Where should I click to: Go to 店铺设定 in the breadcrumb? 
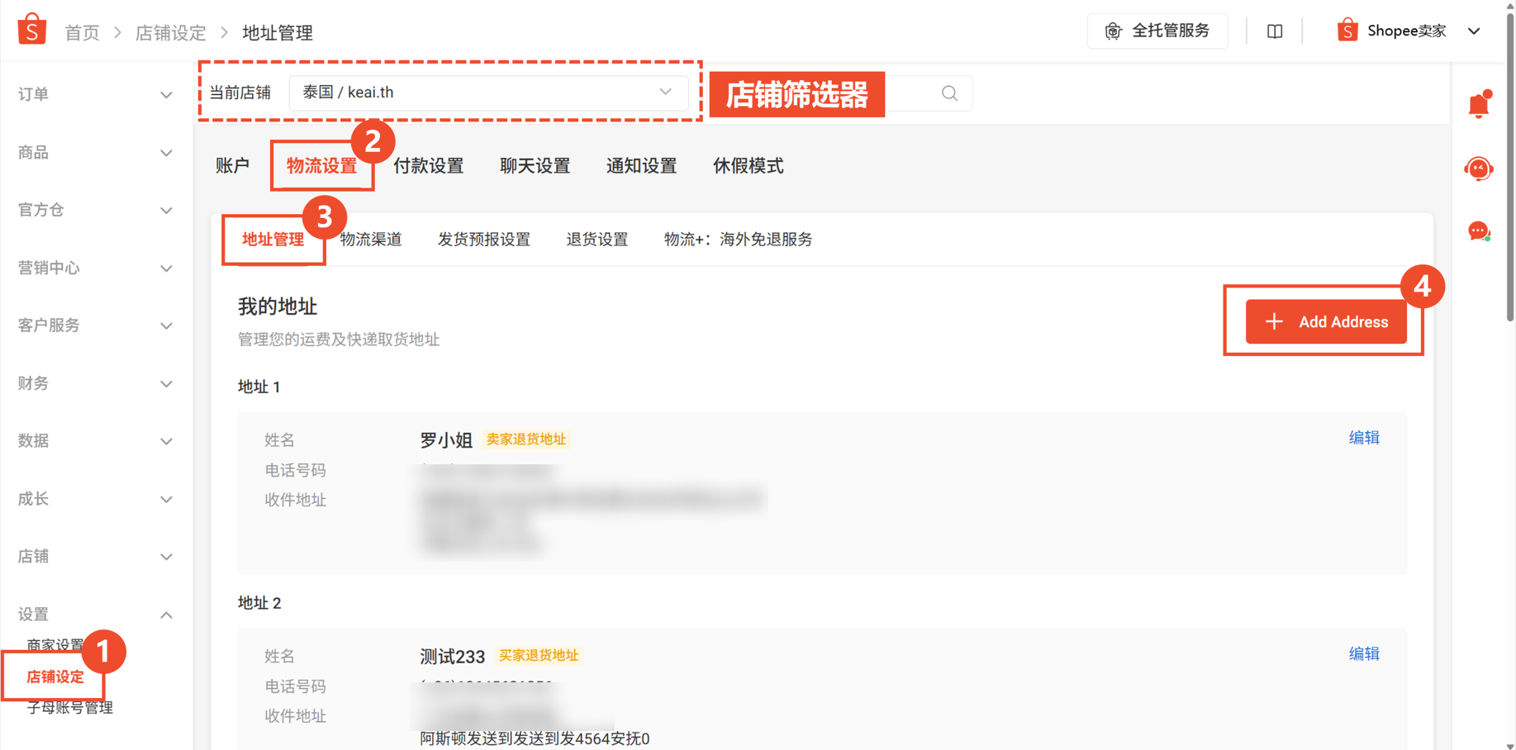coord(170,33)
